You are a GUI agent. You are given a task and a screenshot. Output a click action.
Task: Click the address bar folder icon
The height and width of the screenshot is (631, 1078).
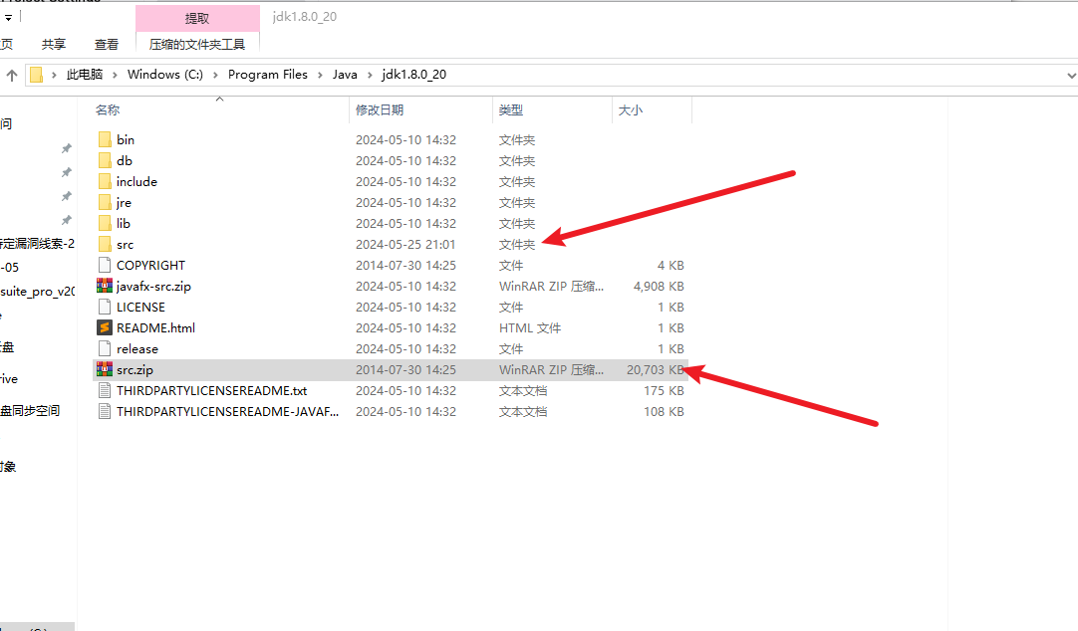37,75
